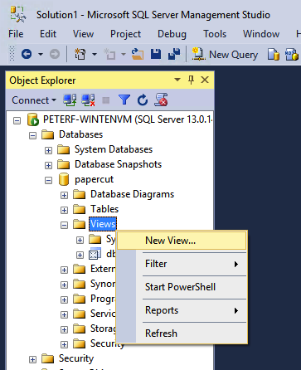The width and height of the screenshot is (301, 370).
Task: Collapse the Databases folder node
Action: coord(32,135)
